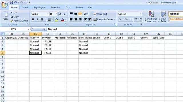The width and height of the screenshot is (183, 102).
Task: Click formula bar containing Normal
Action: tap(115, 29)
